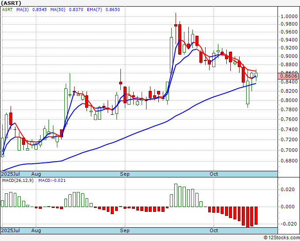Click the 0.9800 price axis label
The image size is (300, 241).
point(289,24)
